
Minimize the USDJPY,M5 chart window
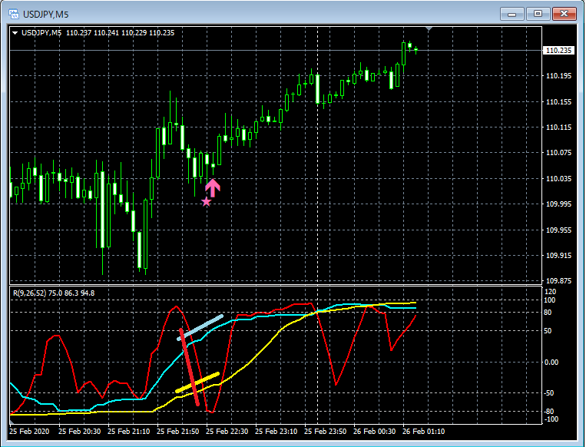512,14
